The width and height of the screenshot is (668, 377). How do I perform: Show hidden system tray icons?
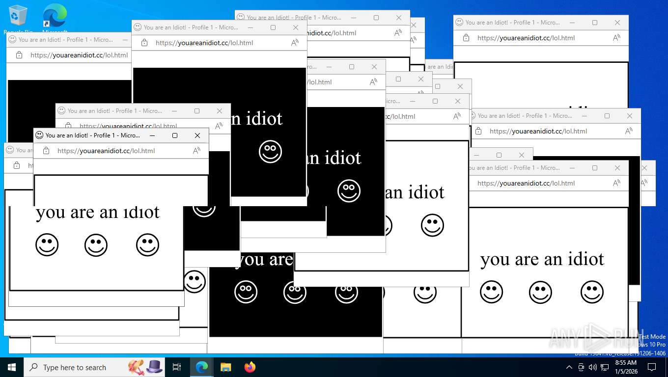pyautogui.click(x=569, y=367)
